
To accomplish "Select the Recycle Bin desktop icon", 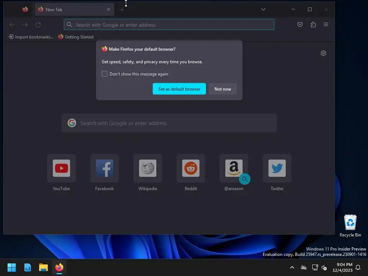I will 350,226.
